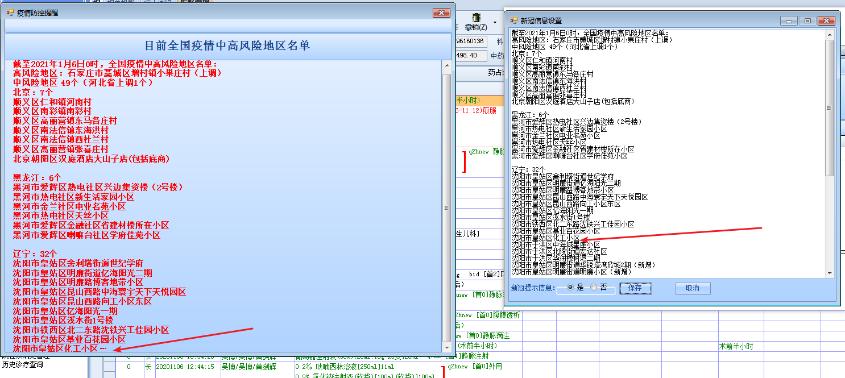Maximize the 新冠信息设置 window
This screenshot has height=378, width=845.
point(807,20)
